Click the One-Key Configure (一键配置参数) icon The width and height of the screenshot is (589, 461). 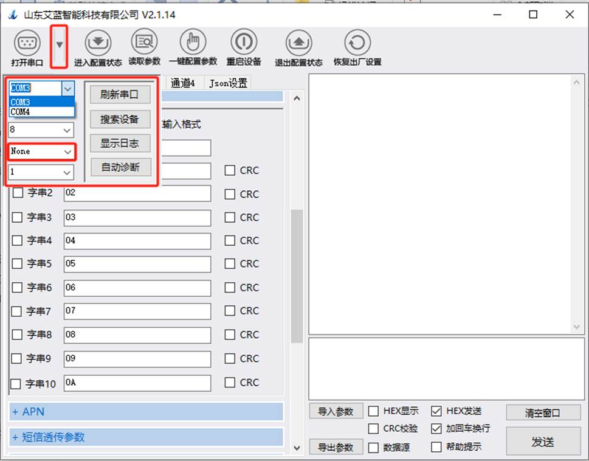193,43
